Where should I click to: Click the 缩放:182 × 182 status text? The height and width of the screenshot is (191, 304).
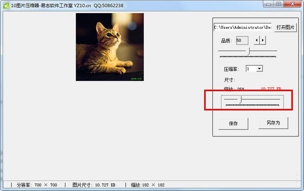coord(147,185)
